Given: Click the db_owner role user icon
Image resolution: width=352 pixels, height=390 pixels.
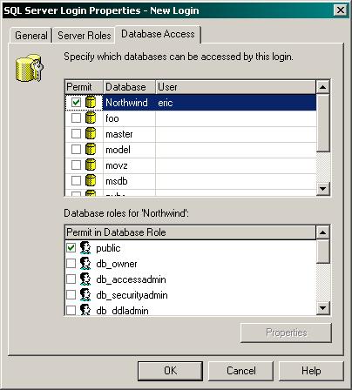Looking at the screenshot, I should tap(85, 264).
